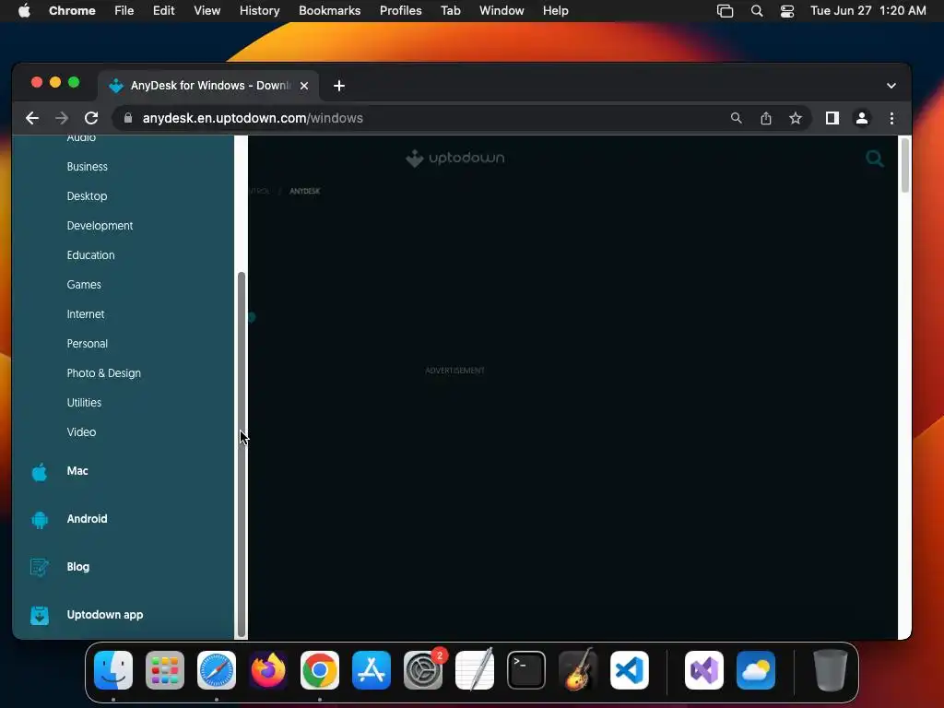Open the History menu
944x708 pixels.
point(259,11)
